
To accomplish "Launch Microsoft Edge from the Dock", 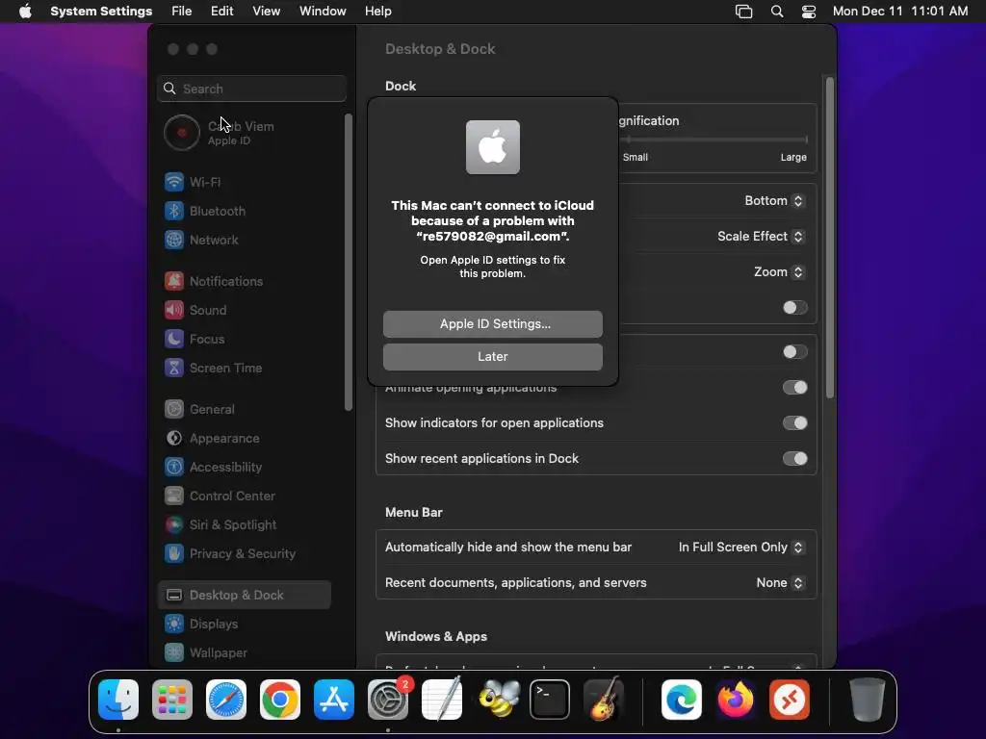I will 682,700.
